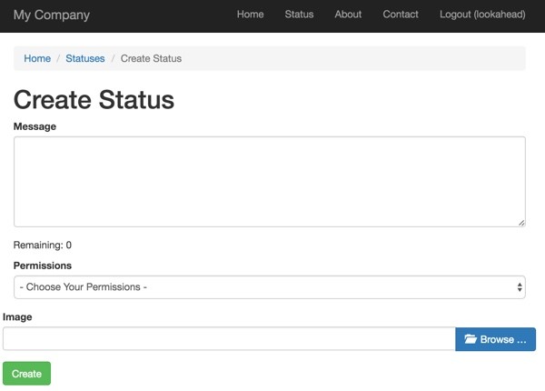Open the Choose Your Permissions select box

[270, 287]
